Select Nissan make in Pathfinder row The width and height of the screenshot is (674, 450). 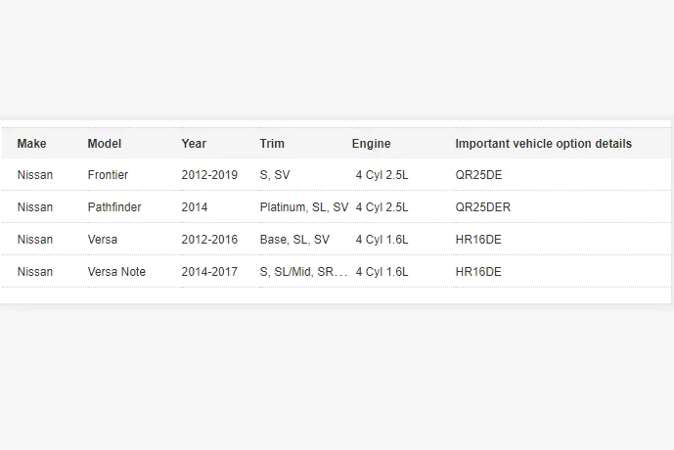[35, 207]
